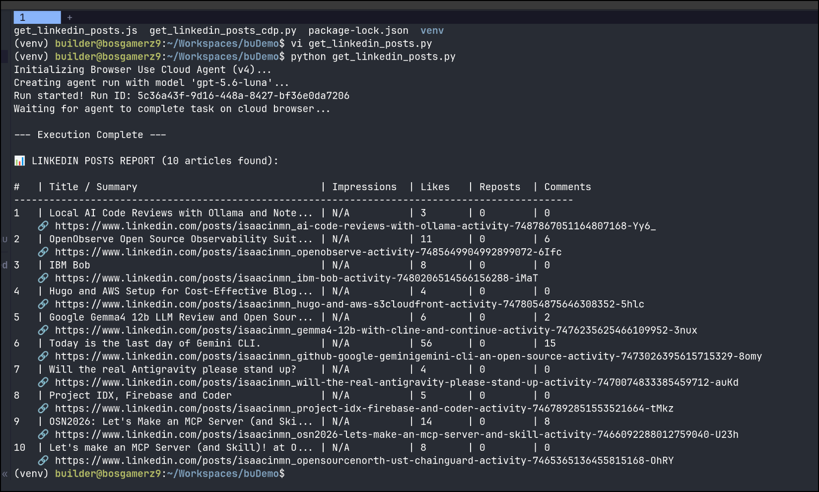Click the double chevron at the bottom-left gutter
819x492 pixels.
[x=5, y=474]
